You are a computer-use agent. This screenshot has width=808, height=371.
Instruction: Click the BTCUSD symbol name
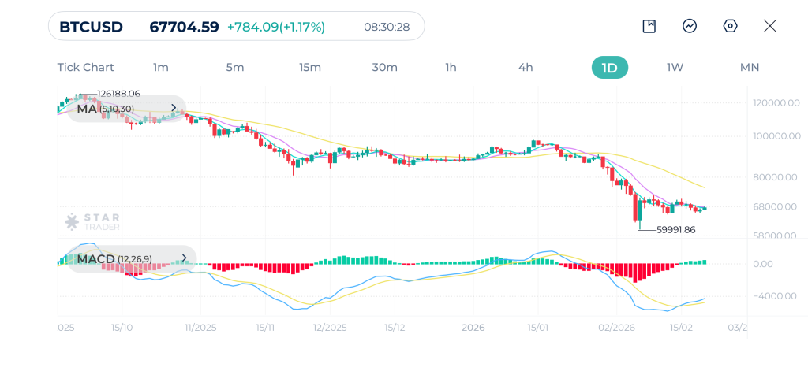click(92, 27)
